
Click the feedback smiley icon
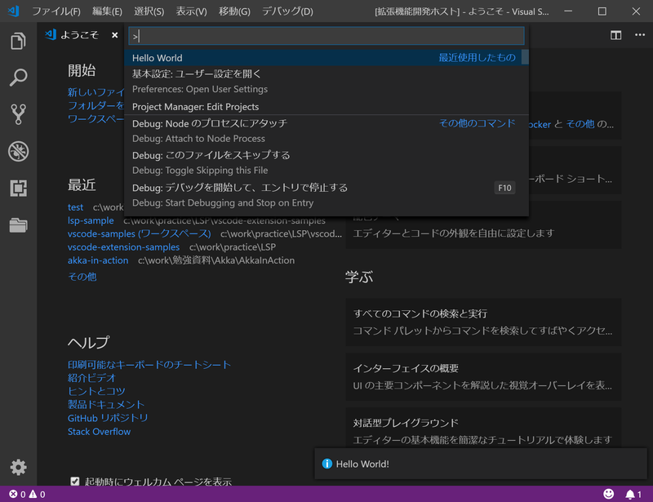[608, 494]
